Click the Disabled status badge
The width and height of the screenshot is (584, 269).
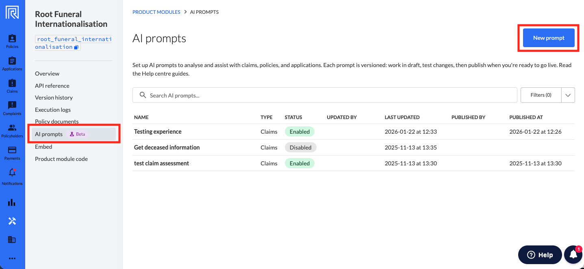pos(300,148)
